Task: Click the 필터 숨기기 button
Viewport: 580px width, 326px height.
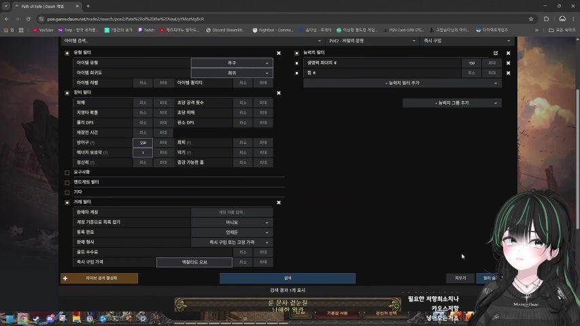Action: tap(490, 278)
